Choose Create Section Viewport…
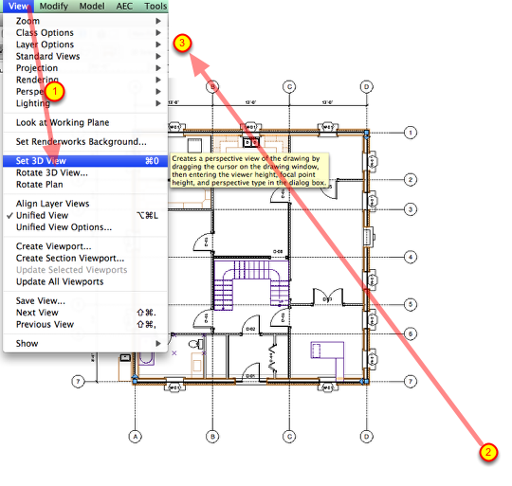The width and height of the screenshot is (512, 486). [85, 258]
